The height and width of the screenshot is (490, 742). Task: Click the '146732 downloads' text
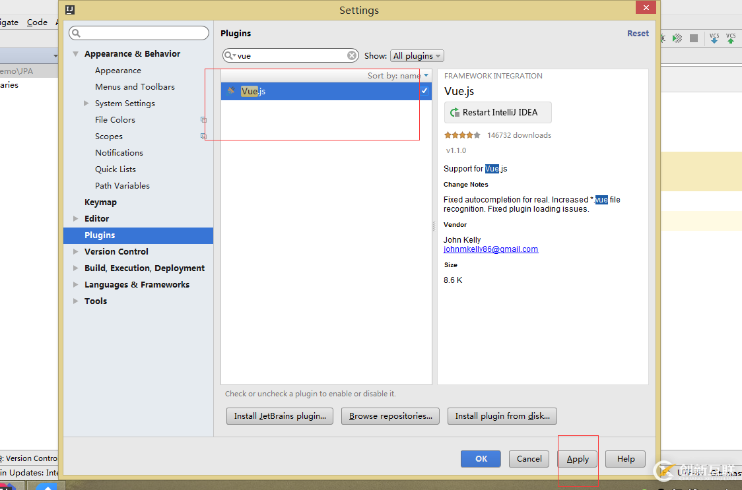pos(519,135)
